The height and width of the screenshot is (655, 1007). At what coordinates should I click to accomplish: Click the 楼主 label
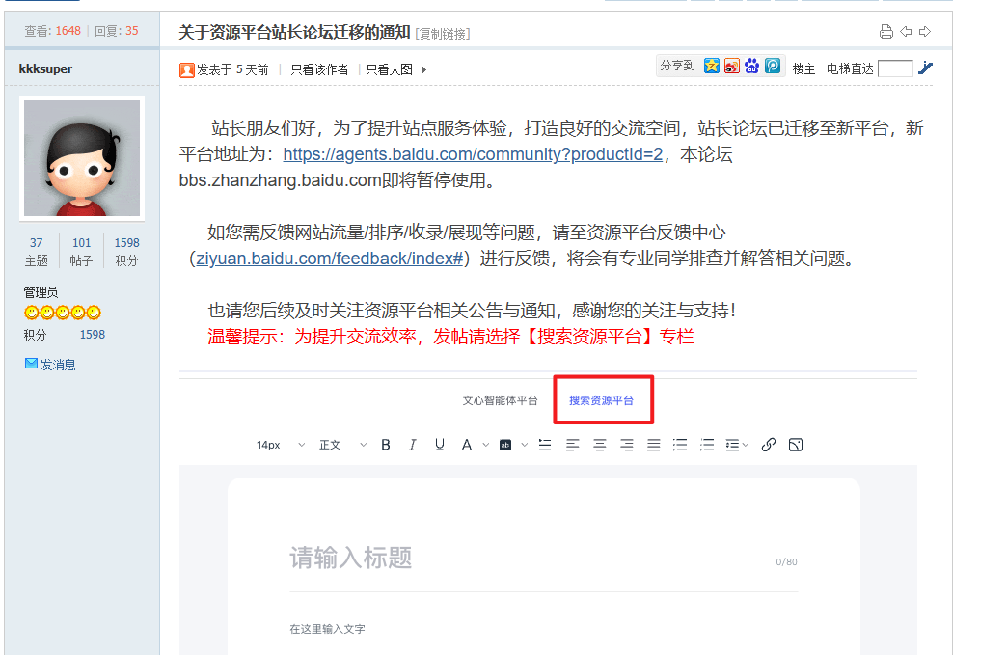pyautogui.click(x=803, y=68)
